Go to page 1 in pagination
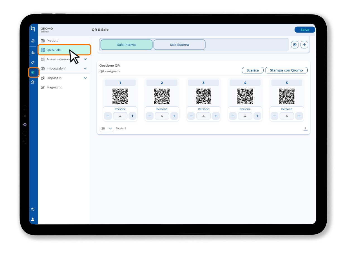 tap(305, 129)
